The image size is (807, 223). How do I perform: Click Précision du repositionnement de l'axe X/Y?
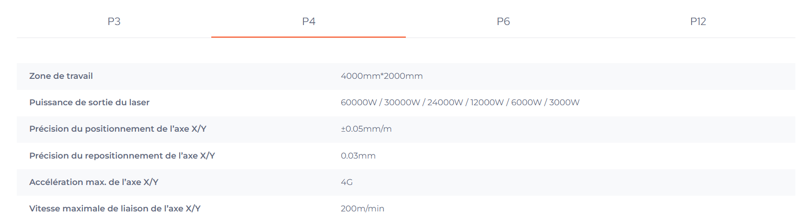122,156
